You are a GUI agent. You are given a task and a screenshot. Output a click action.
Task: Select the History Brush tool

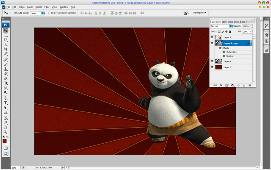click(x=6, y=74)
